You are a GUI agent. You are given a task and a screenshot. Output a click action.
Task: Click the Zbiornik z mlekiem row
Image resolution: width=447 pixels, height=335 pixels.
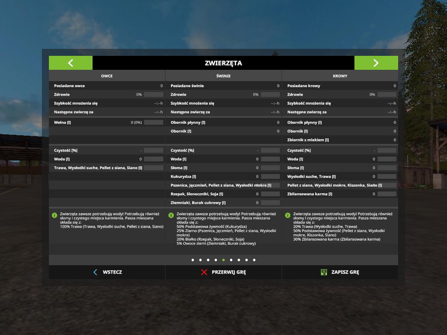click(x=340, y=140)
